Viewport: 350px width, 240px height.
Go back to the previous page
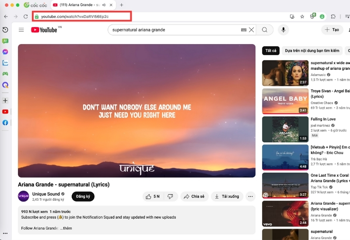(x=6, y=17)
